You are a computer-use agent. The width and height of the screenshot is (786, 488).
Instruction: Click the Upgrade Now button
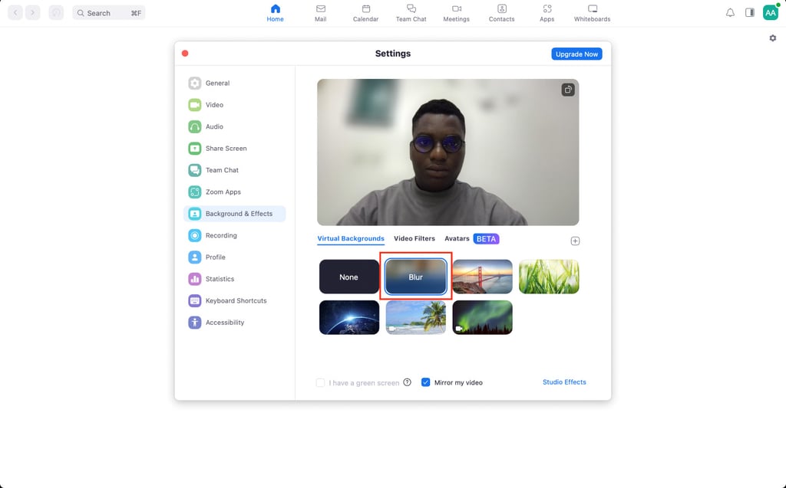pyautogui.click(x=576, y=54)
